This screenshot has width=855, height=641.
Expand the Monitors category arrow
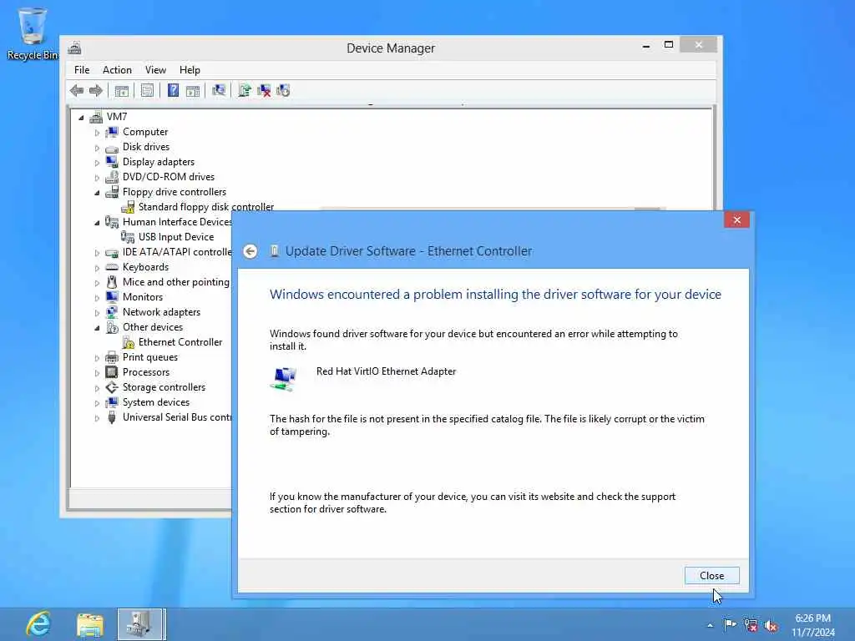point(97,298)
